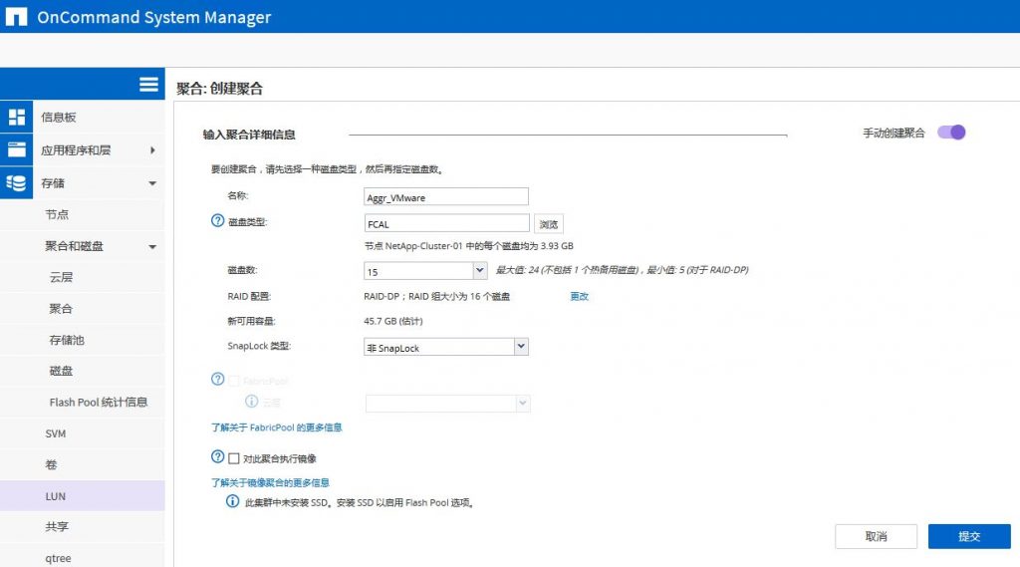Open 了解关于镜像聚合的更多信息 link

pos(270,482)
